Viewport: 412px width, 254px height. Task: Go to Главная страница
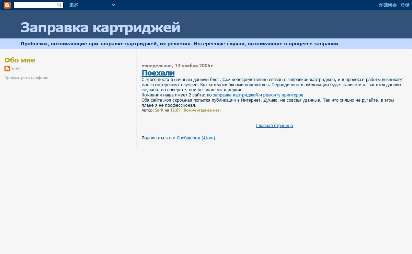point(274,126)
